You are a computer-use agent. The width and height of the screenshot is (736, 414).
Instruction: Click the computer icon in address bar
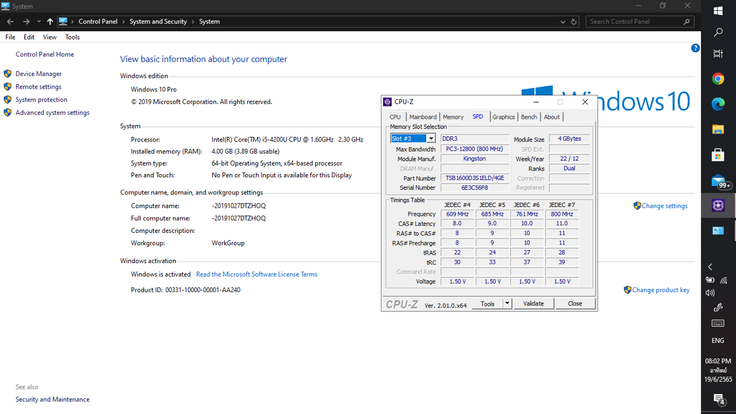pyautogui.click(x=63, y=21)
